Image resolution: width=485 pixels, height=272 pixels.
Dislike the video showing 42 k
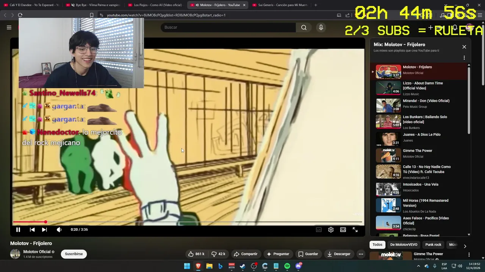218,254
